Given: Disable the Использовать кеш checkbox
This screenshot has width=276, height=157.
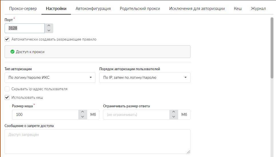Looking at the screenshot, I should [7, 98].
